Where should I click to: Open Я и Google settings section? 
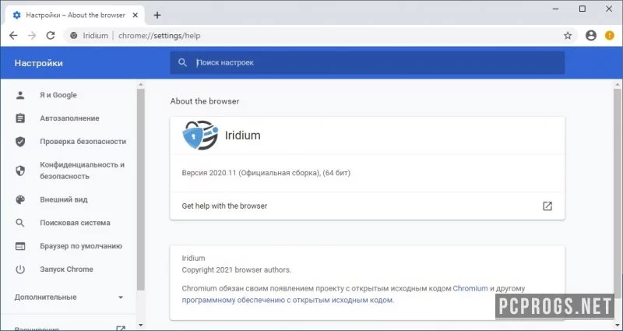coord(58,95)
